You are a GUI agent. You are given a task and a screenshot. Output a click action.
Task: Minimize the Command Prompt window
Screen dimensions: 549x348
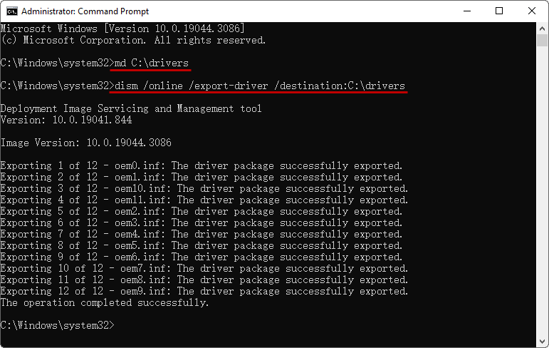467,11
